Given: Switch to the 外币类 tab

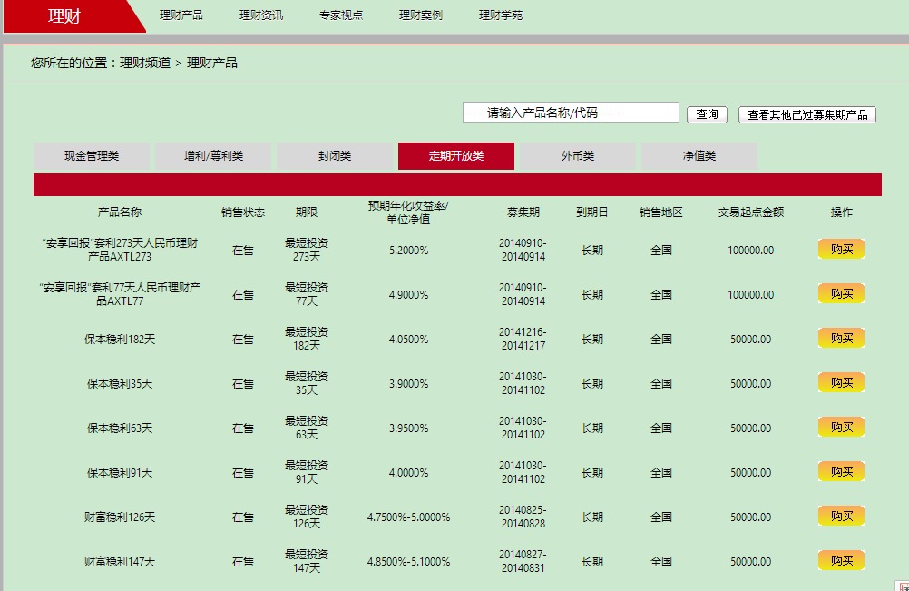Looking at the screenshot, I should click(x=577, y=156).
